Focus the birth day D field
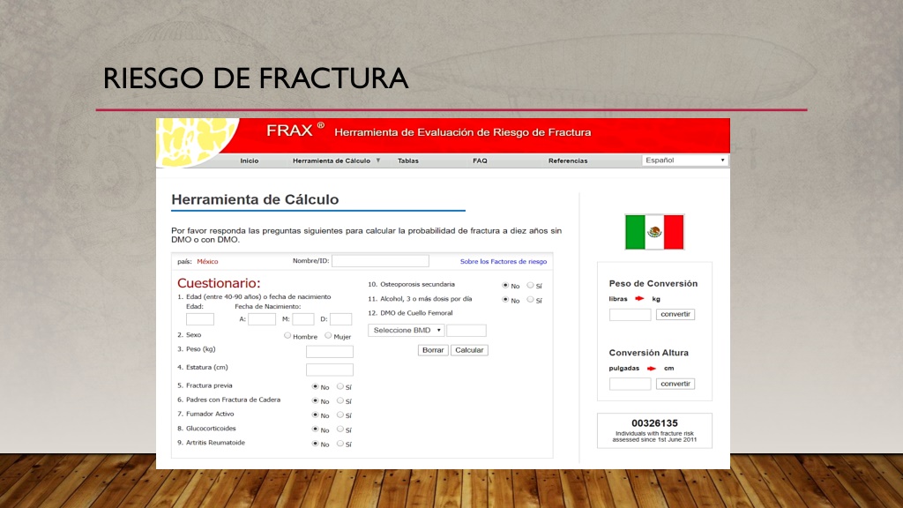The image size is (903, 508). pyautogui.click(x=340, y=319)
